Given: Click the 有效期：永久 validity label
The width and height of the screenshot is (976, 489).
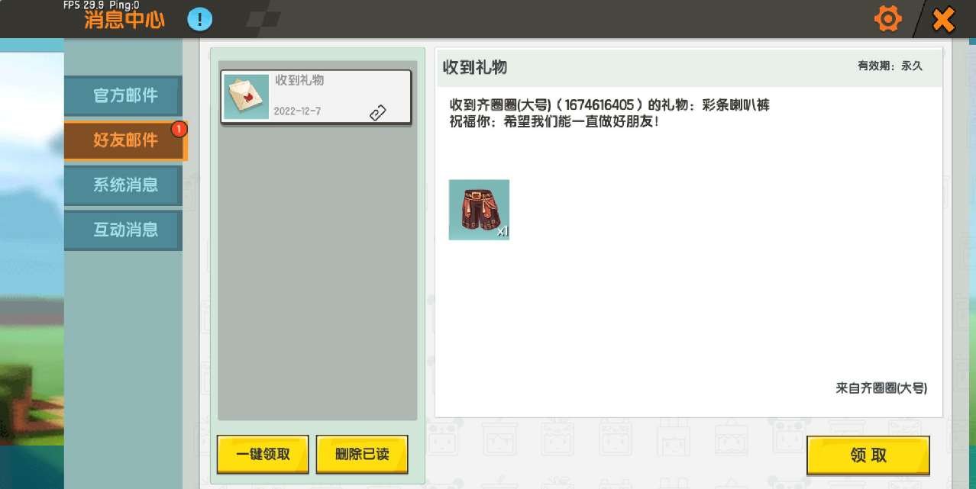Looking at the screenshot, I should [890, 66].
